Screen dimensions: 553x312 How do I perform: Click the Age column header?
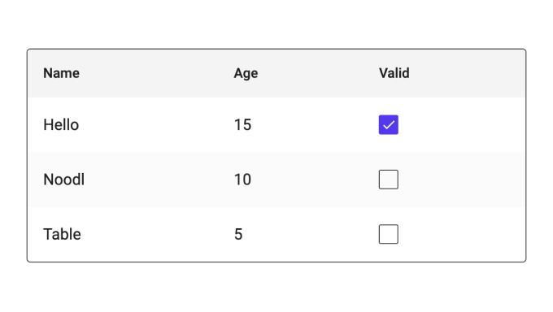click(246, 73)
